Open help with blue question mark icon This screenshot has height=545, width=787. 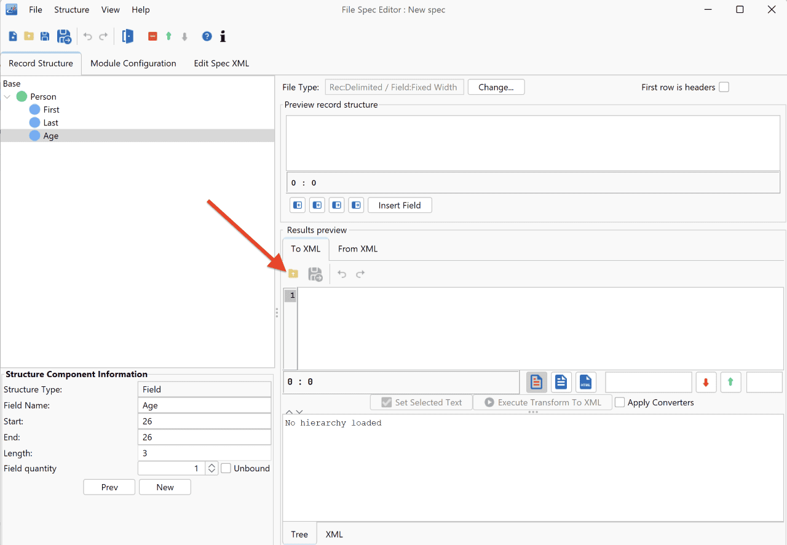pyautogui.click(x=207, y=37)
